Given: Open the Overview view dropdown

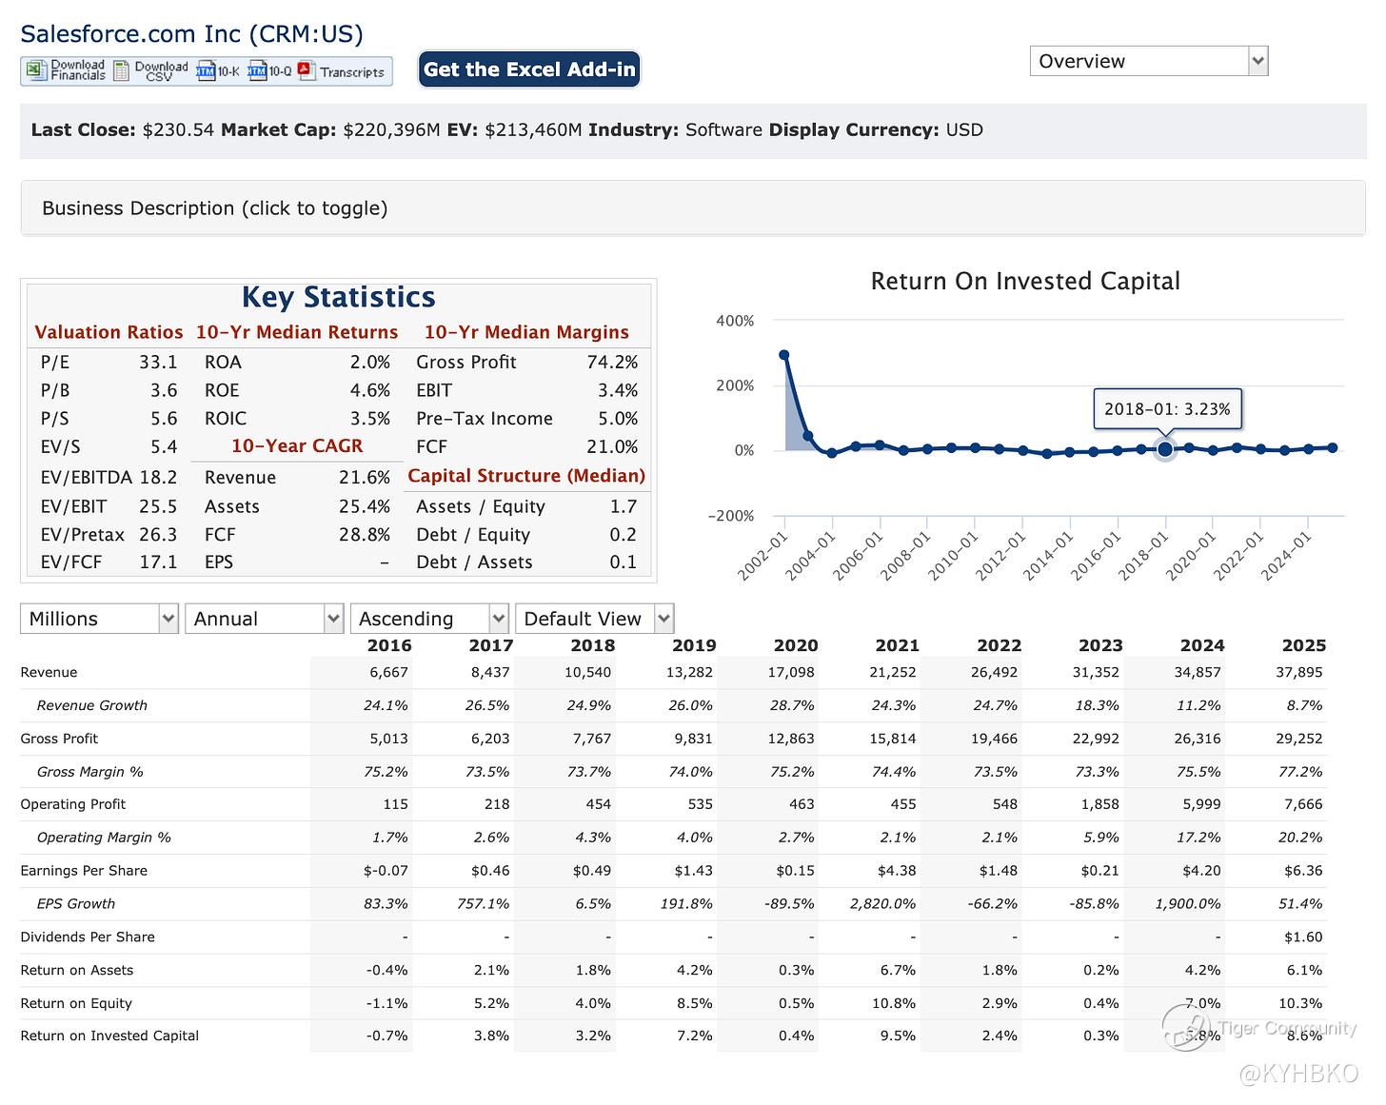Looking at the screenshot, I should pyautogui.click(x=1148, y=61).
